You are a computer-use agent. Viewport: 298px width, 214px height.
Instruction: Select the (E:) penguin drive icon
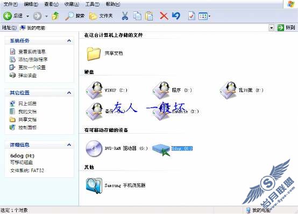click(228, 90)
